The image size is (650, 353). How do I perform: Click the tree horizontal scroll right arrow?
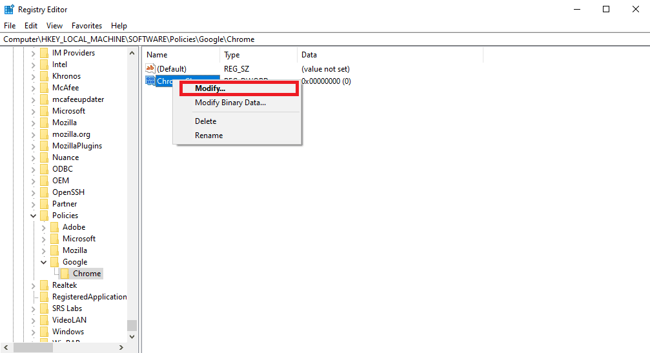[x=121, y=348]
